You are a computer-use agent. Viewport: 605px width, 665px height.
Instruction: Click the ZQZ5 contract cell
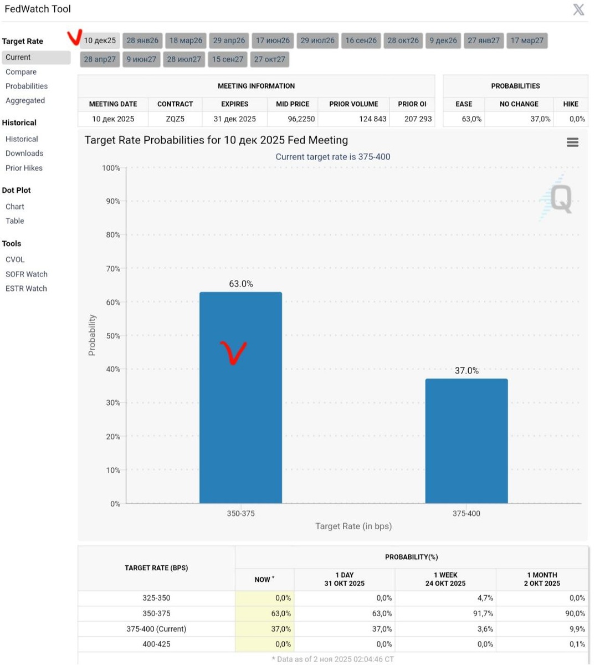pyautogui.click(x=175, y=119)
